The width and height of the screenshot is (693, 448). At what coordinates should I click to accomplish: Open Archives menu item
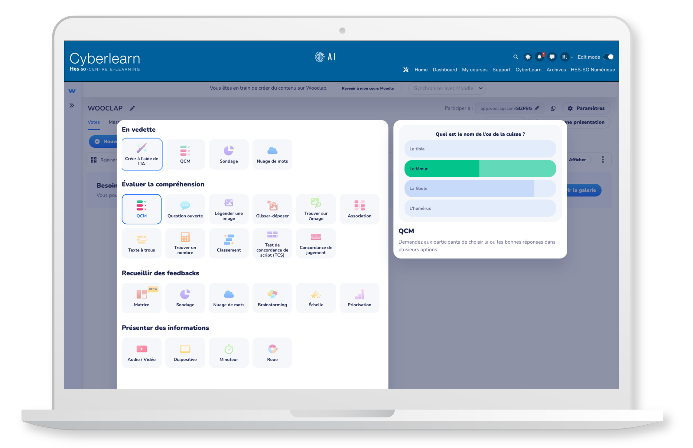(x=556, y=70)
